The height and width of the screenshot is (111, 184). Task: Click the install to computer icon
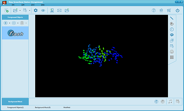pos(52,11)
